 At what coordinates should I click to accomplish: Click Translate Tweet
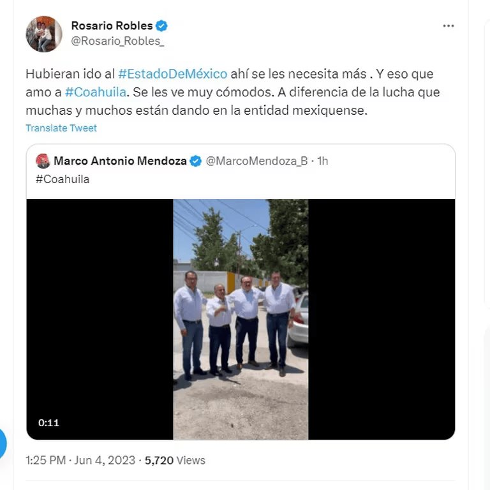[x=61, y=128]
